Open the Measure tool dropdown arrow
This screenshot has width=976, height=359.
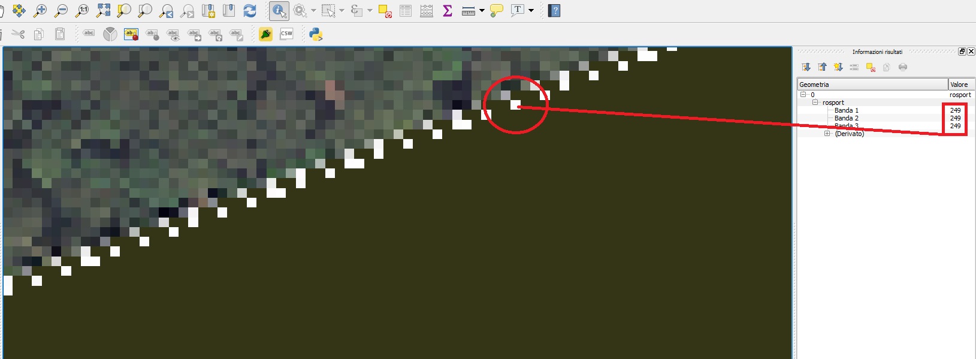tap(482, 10)
